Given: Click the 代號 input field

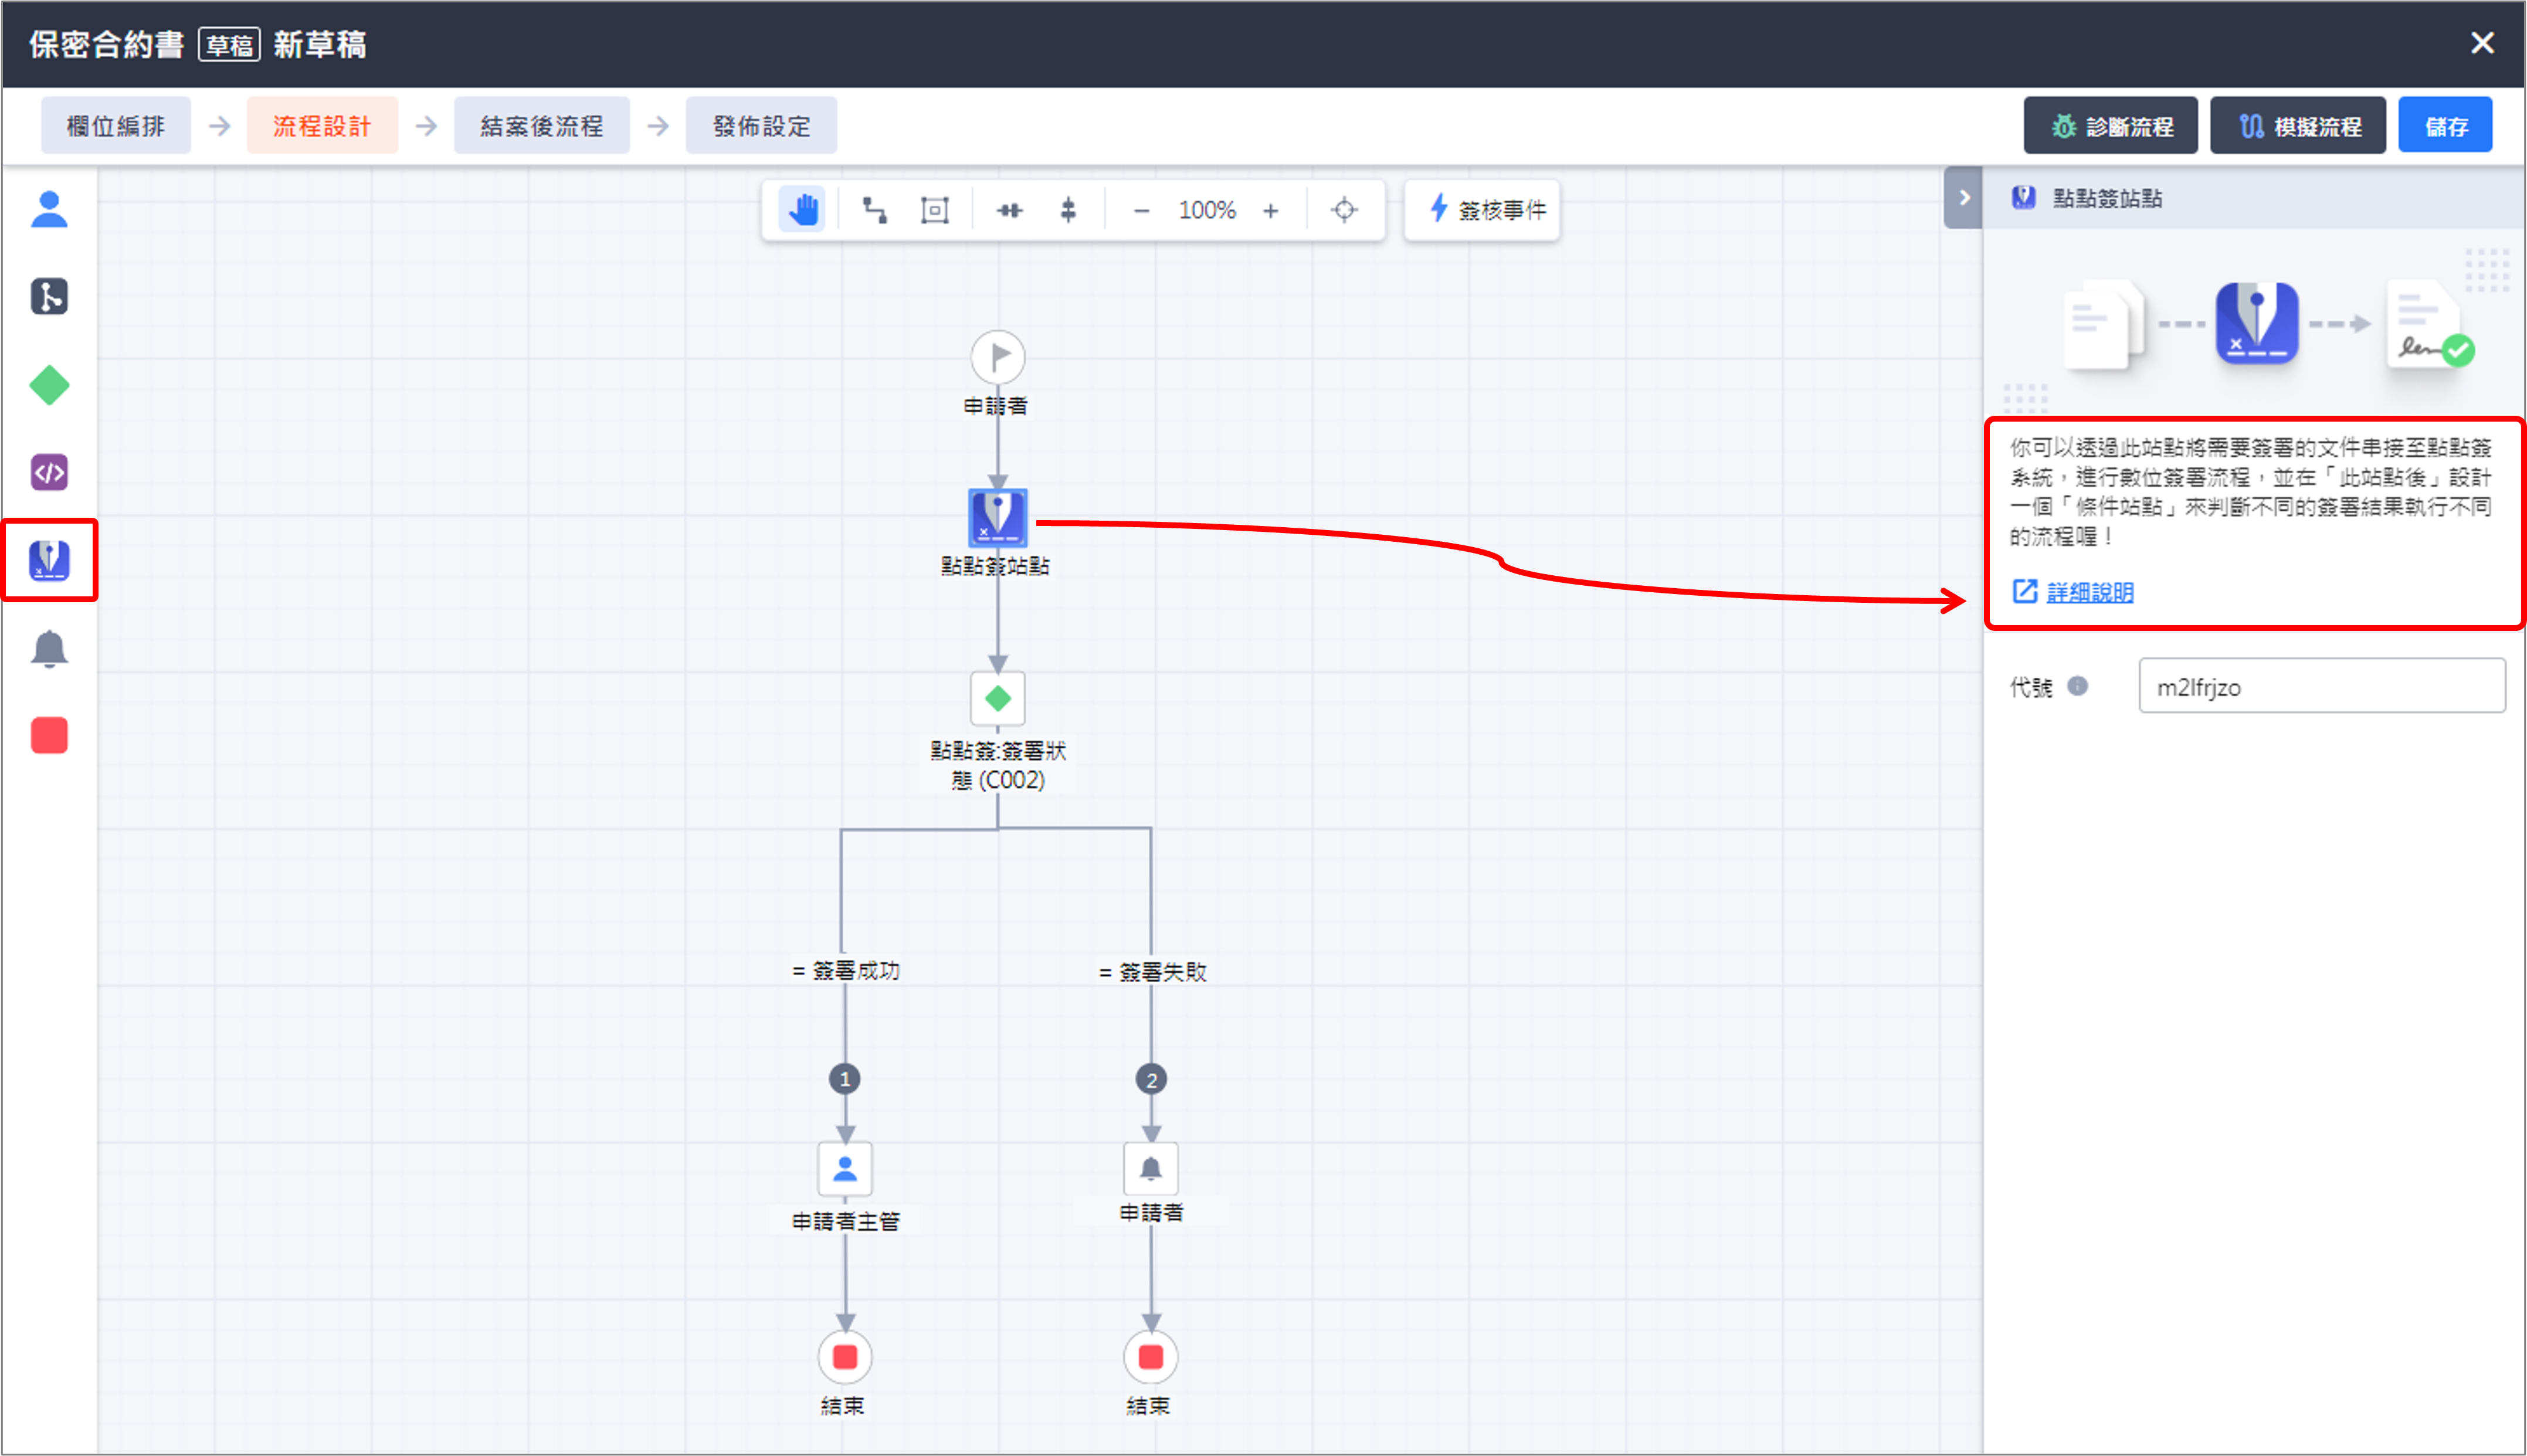Looking at the screenshot, I should 2322,686.
